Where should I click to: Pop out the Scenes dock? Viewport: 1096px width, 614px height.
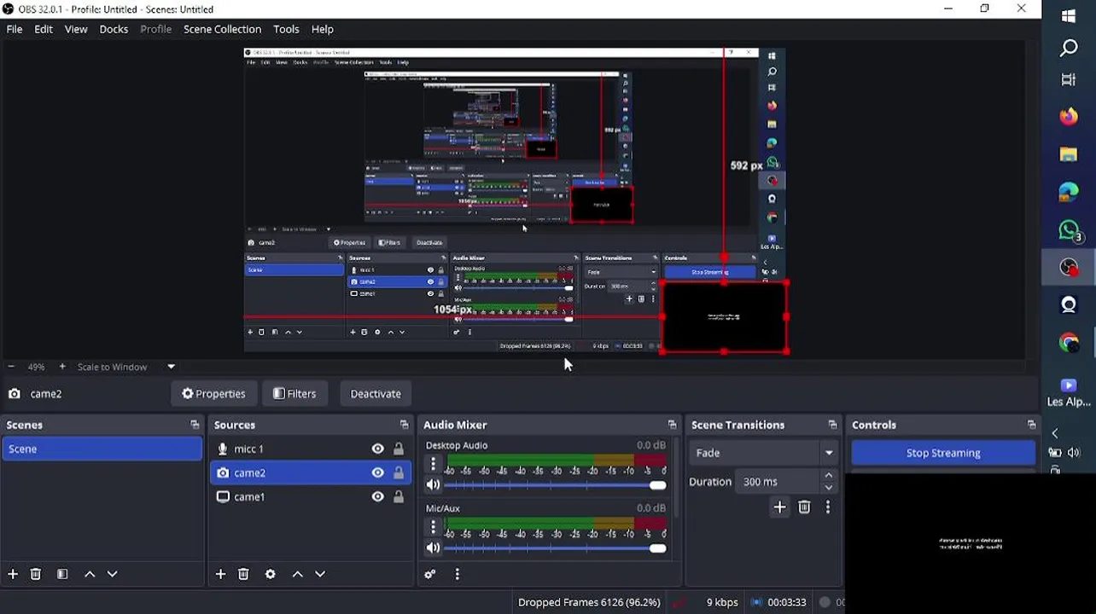click(x=195, y=425)
